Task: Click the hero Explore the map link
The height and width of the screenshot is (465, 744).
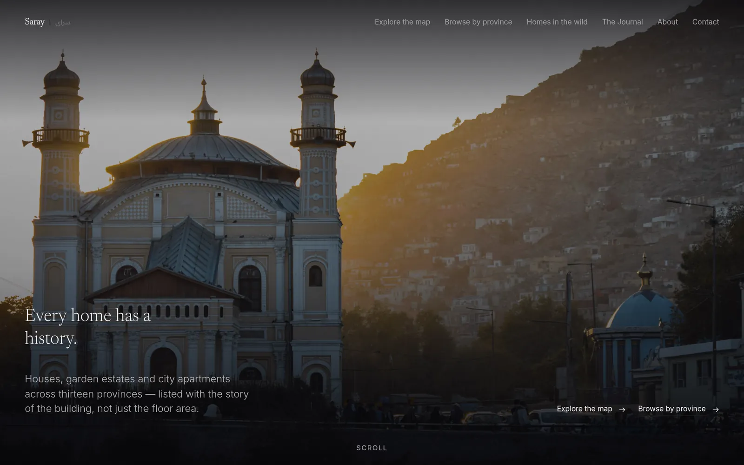Action: 591,409
